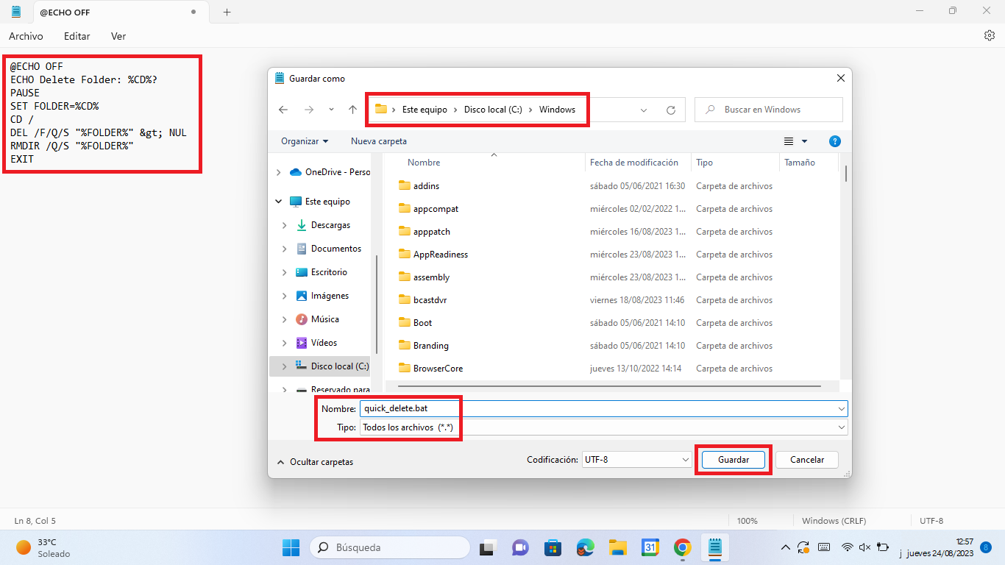
Task: Open Task View on taskbar
Action: point(486,547)
